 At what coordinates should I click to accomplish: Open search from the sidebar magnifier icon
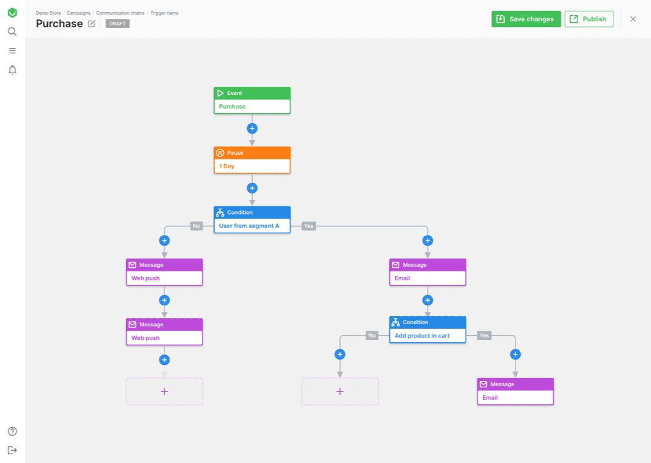point(12,32)
